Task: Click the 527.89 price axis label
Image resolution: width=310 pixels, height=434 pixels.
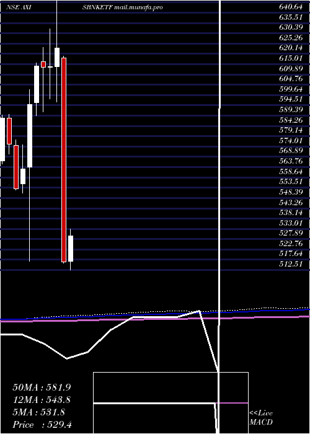Action: (290, 234)
